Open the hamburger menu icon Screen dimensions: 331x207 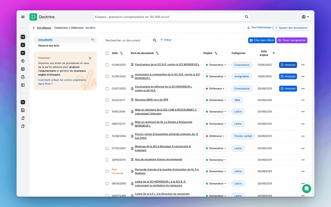[x=23, y=17]
